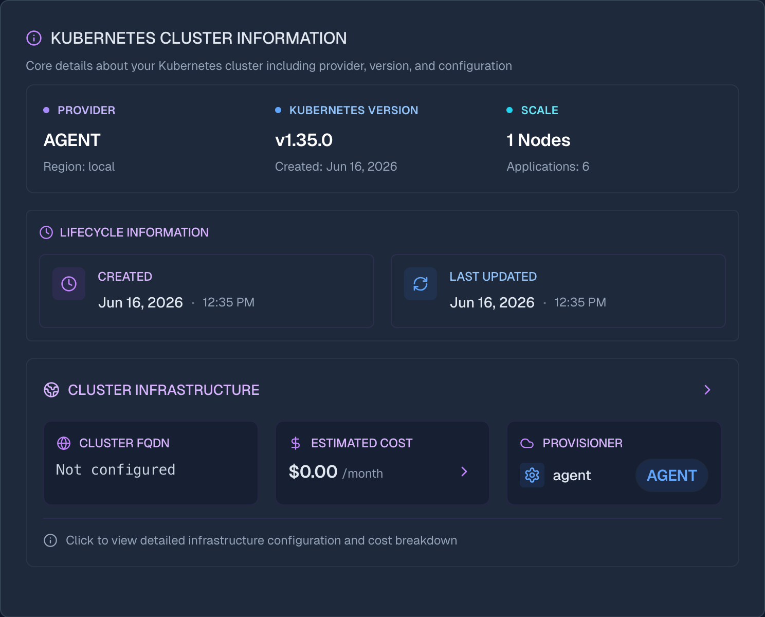The image size is (765, 617).
Task: Click the cloud icon beside Provisioner
Action: [527, 443]
